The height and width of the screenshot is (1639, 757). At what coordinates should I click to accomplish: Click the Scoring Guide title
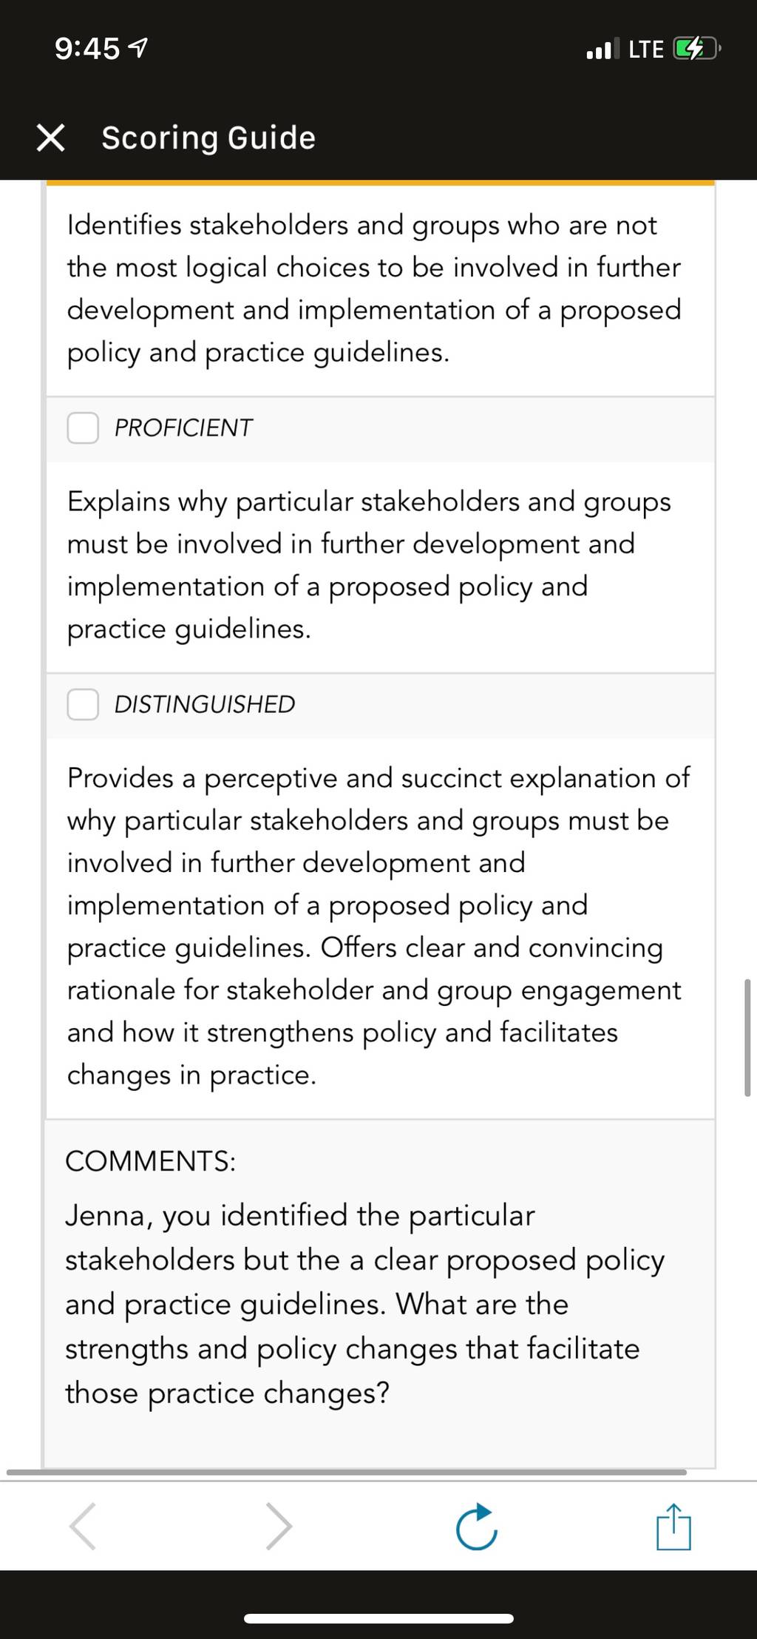tap(208, 138)
